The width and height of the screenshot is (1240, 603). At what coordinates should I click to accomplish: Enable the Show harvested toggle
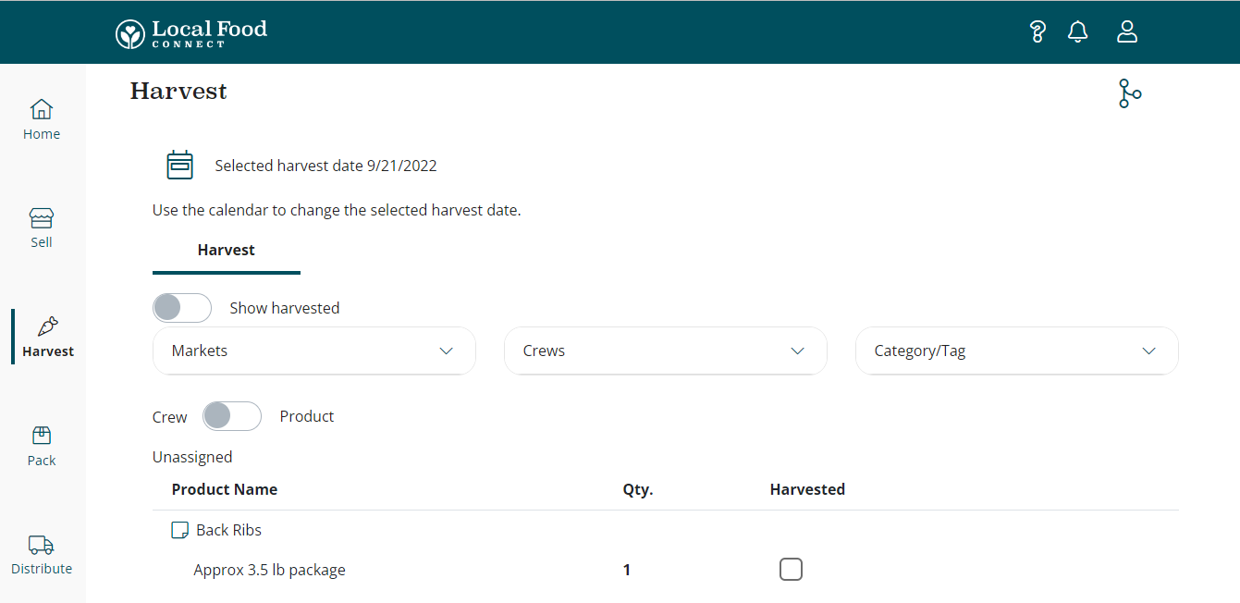182,308
